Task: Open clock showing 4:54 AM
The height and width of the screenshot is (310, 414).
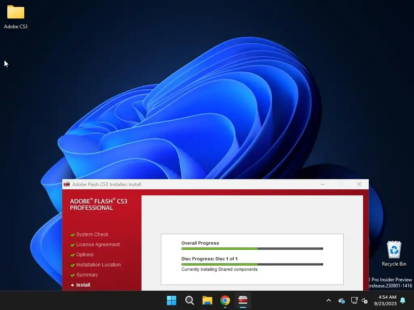Action: click(x=385, y=300)
